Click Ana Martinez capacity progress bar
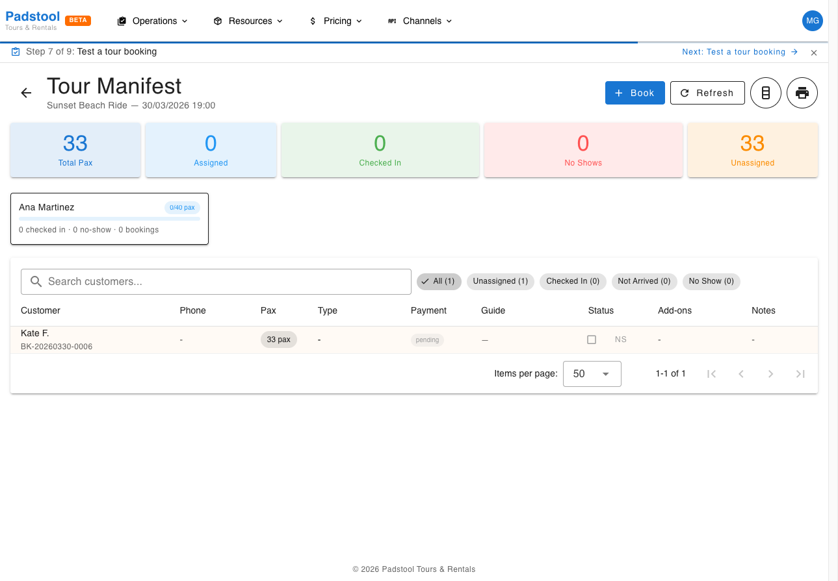Screen dimensions: 838x581 [x=109, y=219]
